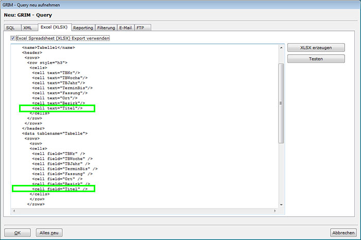Open the Filterung tab
Image resolution: width=361 pixels, height=240 pixels.
pyautogui.click(x=106, y=27)
